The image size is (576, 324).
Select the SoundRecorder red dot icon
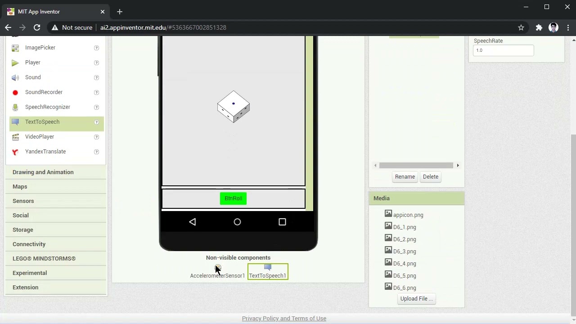click(x=15, y=92)
